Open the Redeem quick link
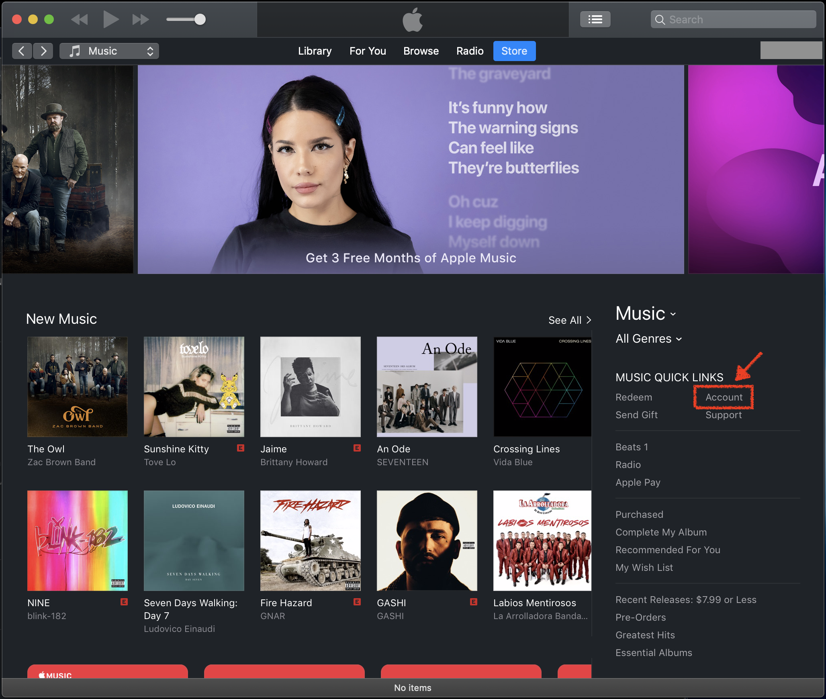Image resolution: width=826 pixels, height=699 pixels. point(634,397)
